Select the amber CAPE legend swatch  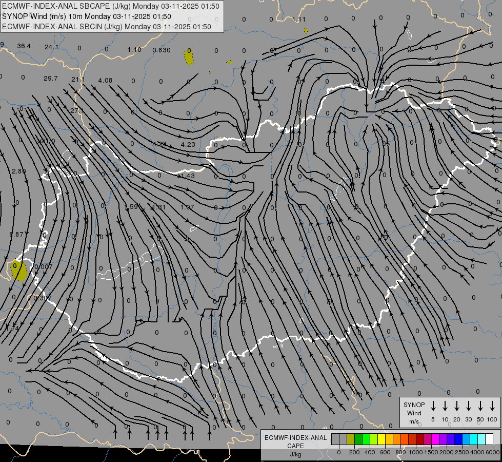(x=389, y=439)
